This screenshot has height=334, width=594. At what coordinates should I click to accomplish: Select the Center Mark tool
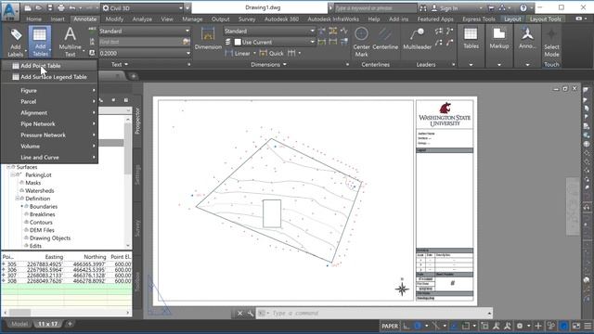pos(361,42)
